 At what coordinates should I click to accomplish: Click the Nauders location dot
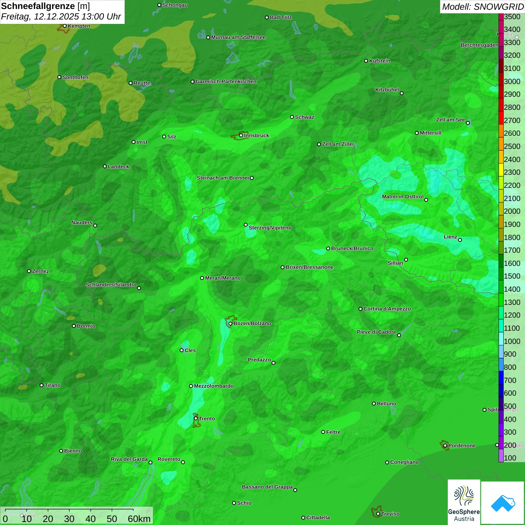coord(95,226)
